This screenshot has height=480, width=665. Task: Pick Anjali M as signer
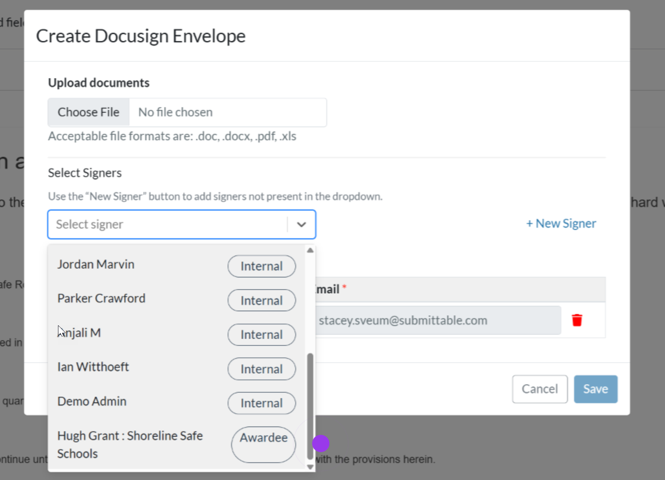[177, 334]
